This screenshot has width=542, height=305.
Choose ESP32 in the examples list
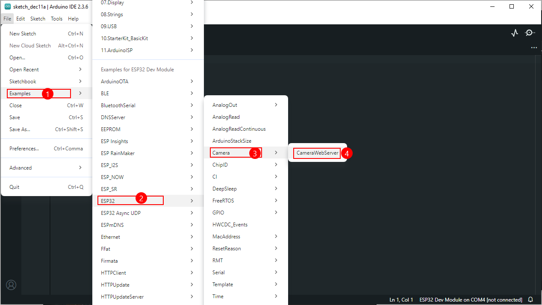147,201
